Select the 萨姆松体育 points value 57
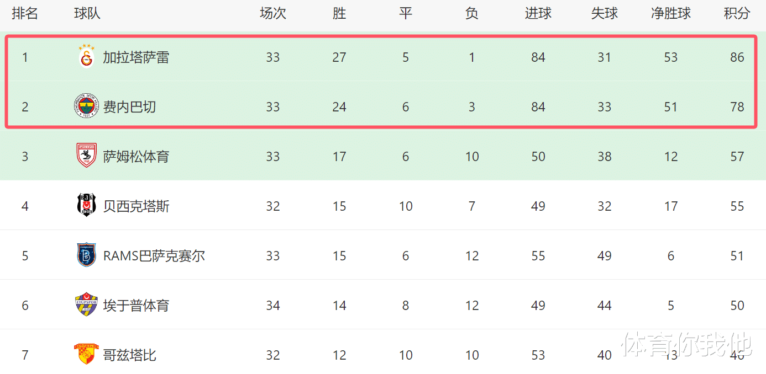This screenshot has height=374, width=766. 737,157
